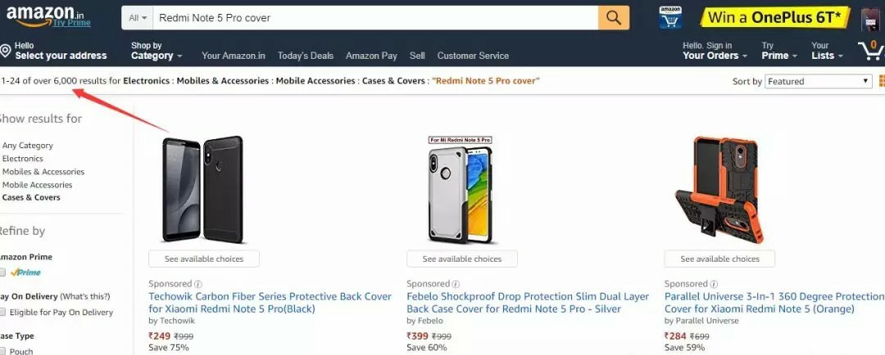The width and height of the screenshot is (885, 355).
Task: Click the Amazon app cart icon
Action: 670,17
